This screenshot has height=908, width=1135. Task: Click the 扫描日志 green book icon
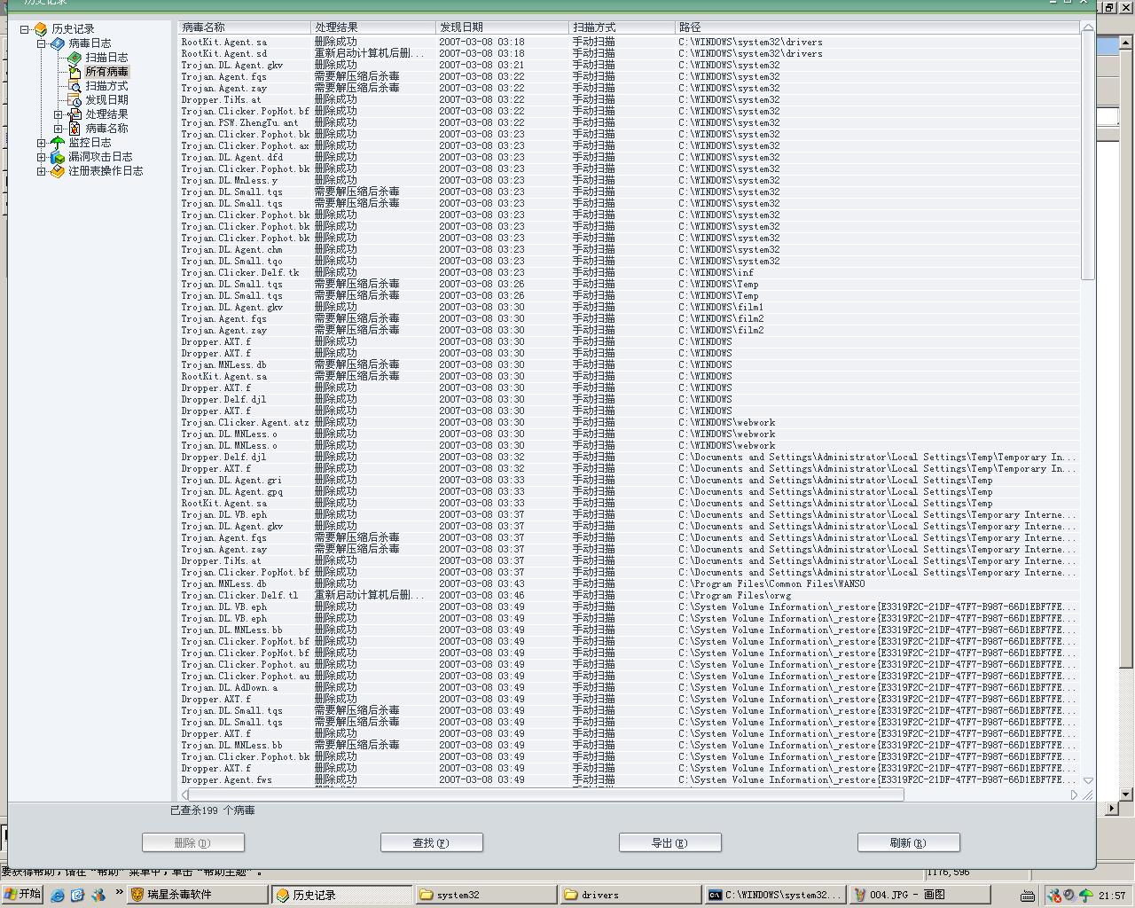point(74,58)
